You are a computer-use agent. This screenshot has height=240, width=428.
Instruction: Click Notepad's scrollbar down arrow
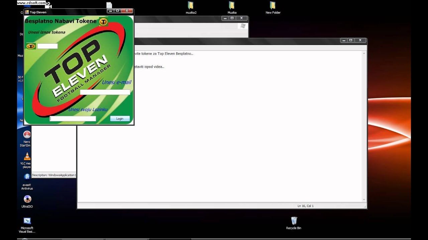364,199
